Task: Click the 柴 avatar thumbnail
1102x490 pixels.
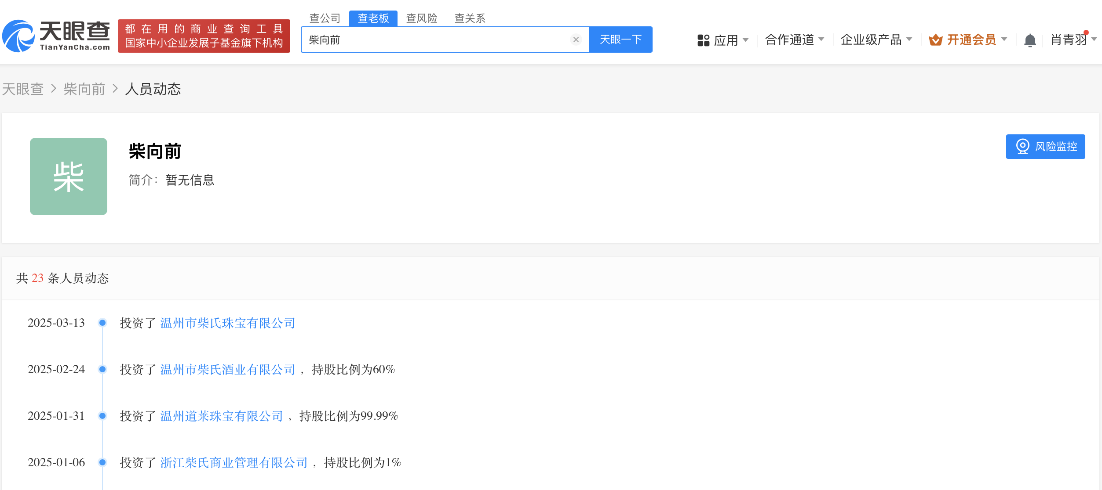Action: [x=69, y=177]
